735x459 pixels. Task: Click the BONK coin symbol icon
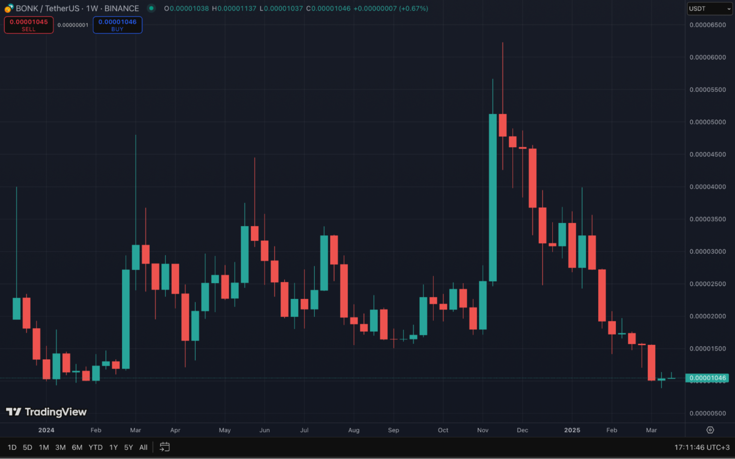coord(9,8)
